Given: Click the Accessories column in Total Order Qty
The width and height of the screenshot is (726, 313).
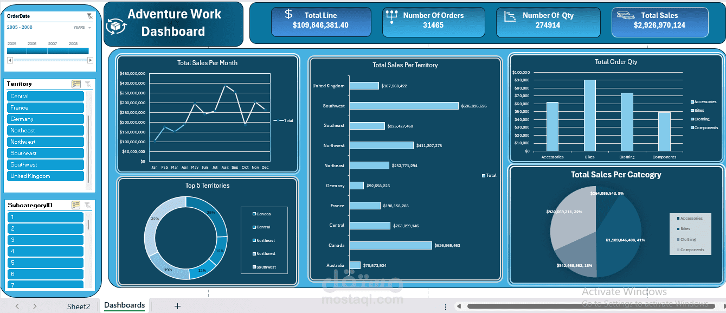Looking at the screenshot, I should click(x=552, y=126).
